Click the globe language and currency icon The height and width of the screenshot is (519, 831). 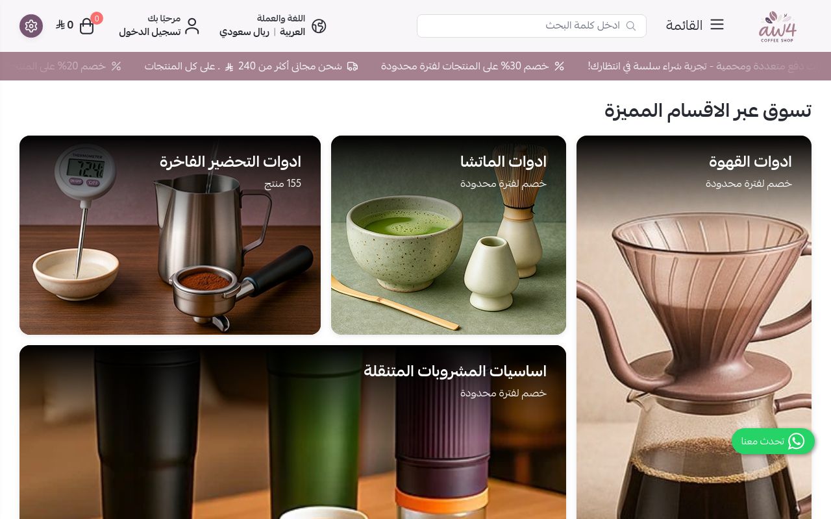click(319, 26)
